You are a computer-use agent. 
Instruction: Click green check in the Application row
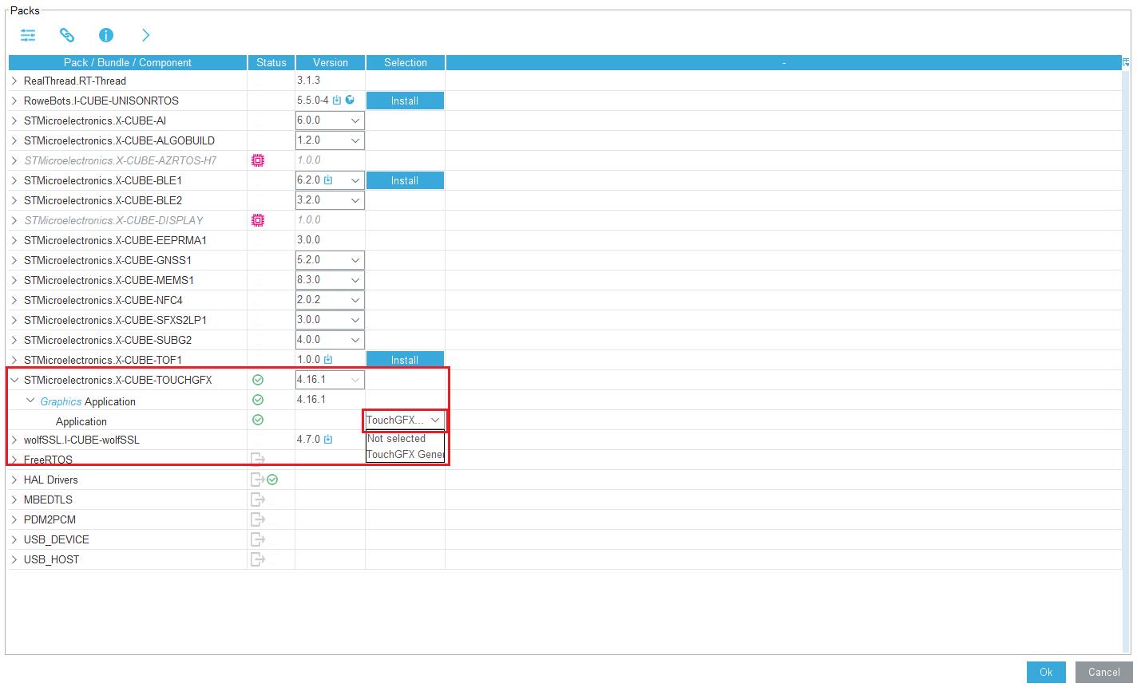coord(258,420)
